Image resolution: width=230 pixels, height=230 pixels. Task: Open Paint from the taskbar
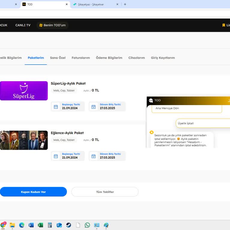[x=106, y=225]
